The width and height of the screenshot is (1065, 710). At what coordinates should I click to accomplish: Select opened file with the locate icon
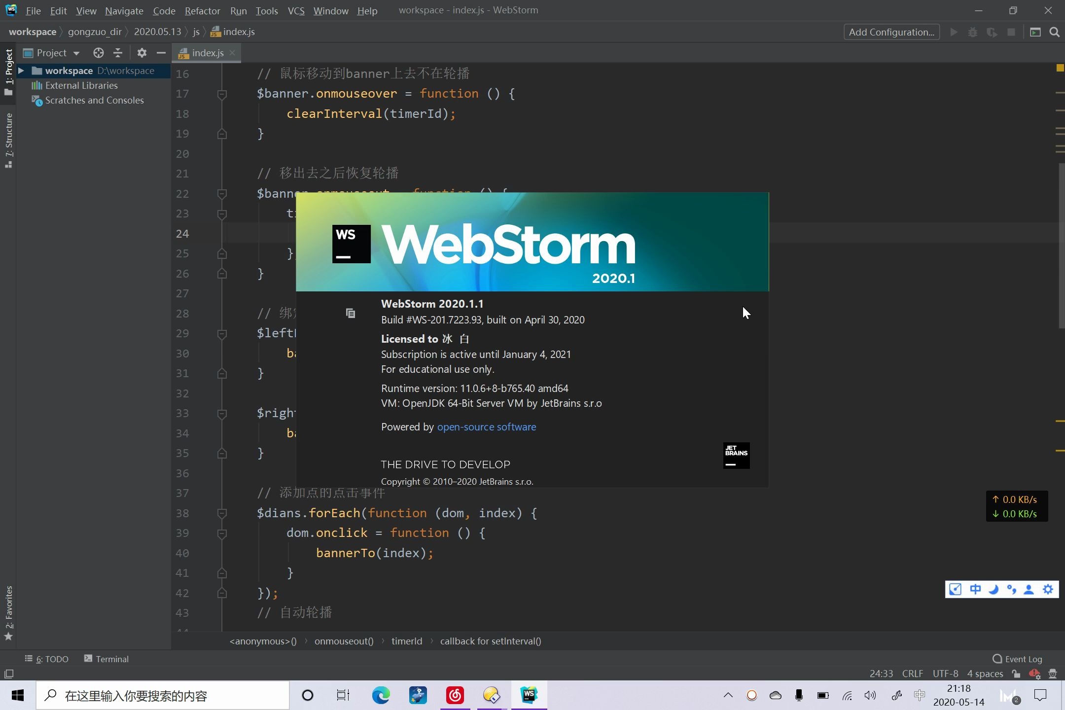click(x=98, y=53)
